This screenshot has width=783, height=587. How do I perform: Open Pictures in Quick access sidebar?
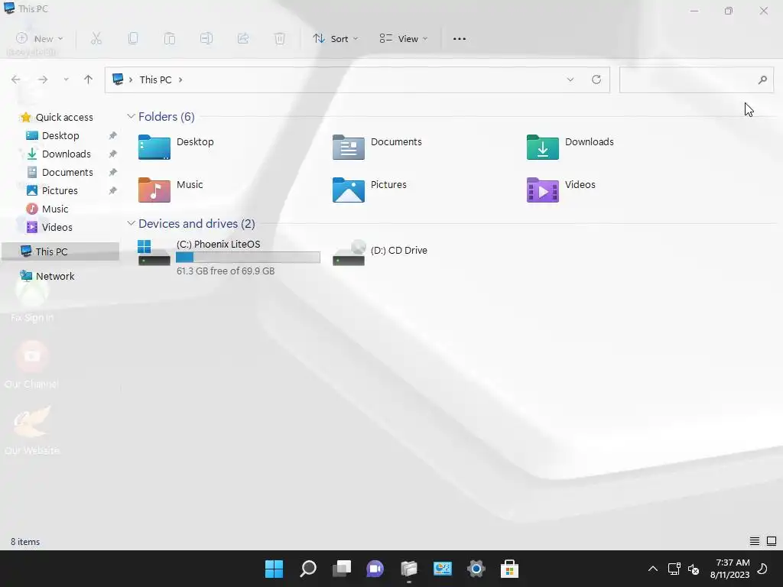click(x=52, y=190)
